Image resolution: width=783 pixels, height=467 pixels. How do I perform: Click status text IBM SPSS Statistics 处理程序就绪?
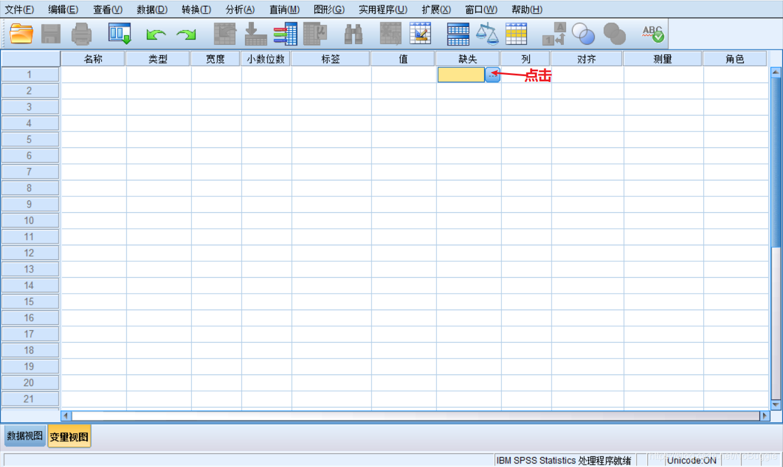click(x=564, y=461)
